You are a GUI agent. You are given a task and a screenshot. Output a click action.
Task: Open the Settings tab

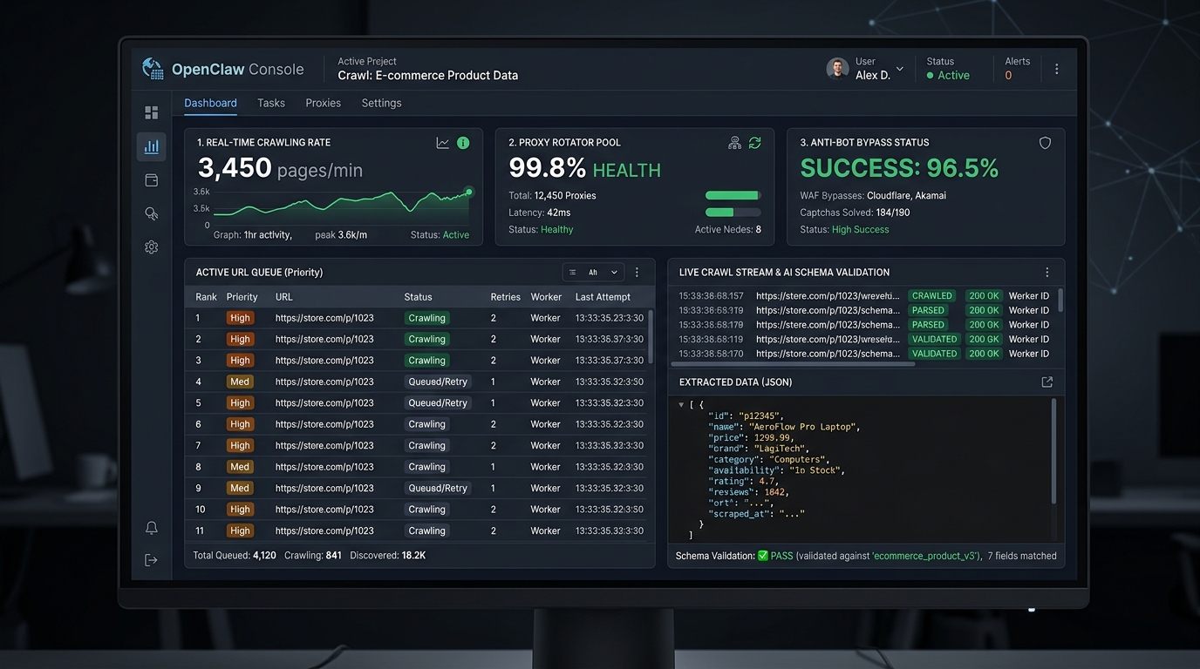pos(381,103)
